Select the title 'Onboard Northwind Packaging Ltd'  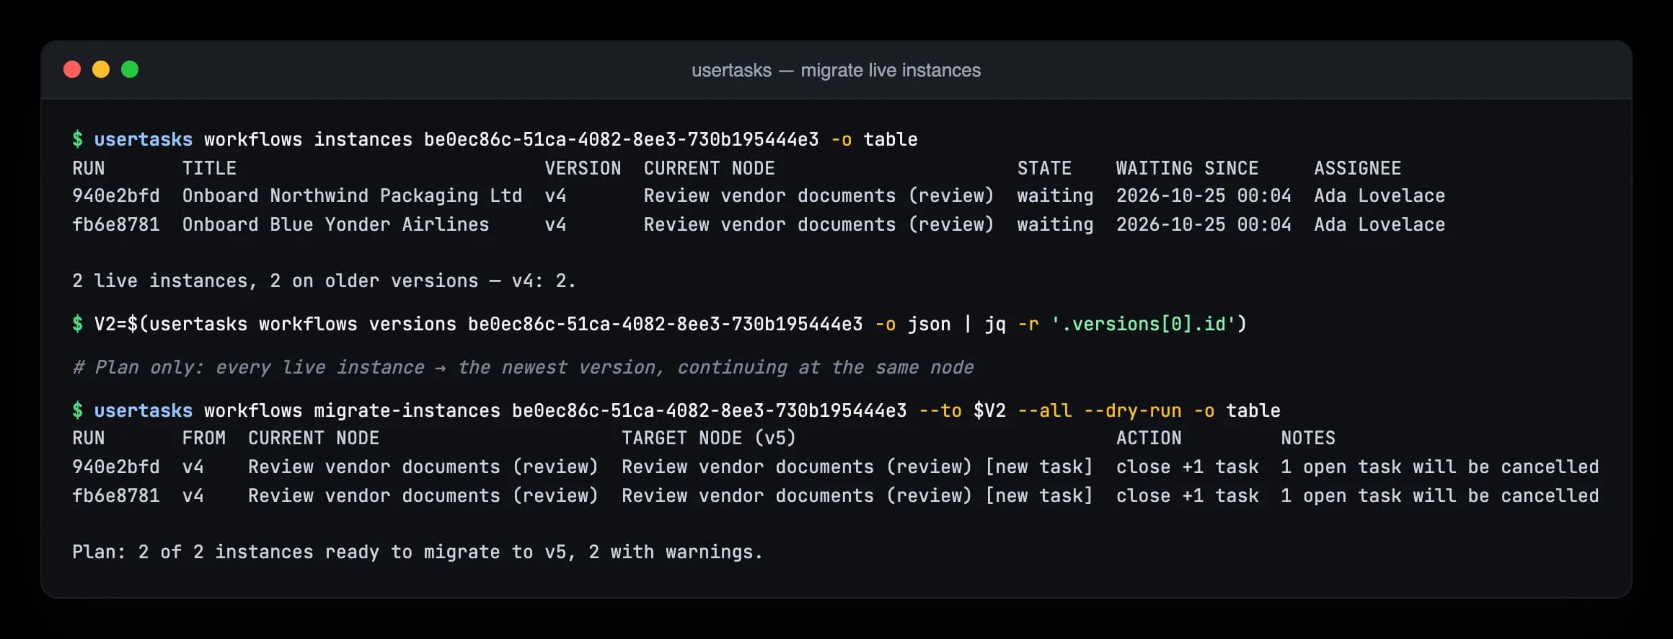point(352,195)
